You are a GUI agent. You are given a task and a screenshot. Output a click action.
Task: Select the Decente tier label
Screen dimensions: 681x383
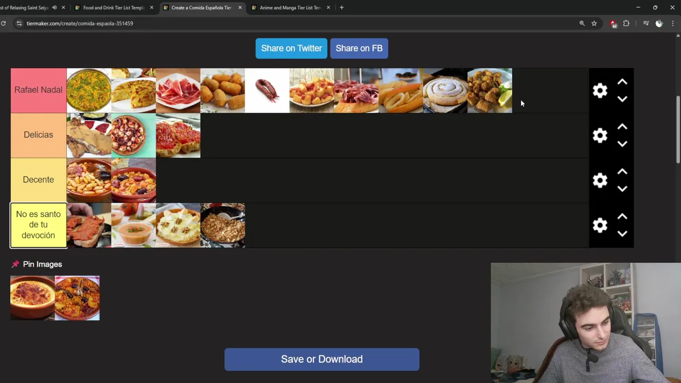[x=38, y=180]
